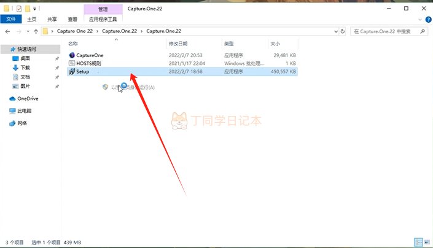The height and width of the screenshot is (248, 433).
Task: Switch to large icons view in status bar
Action: click(x=427, y=242)
